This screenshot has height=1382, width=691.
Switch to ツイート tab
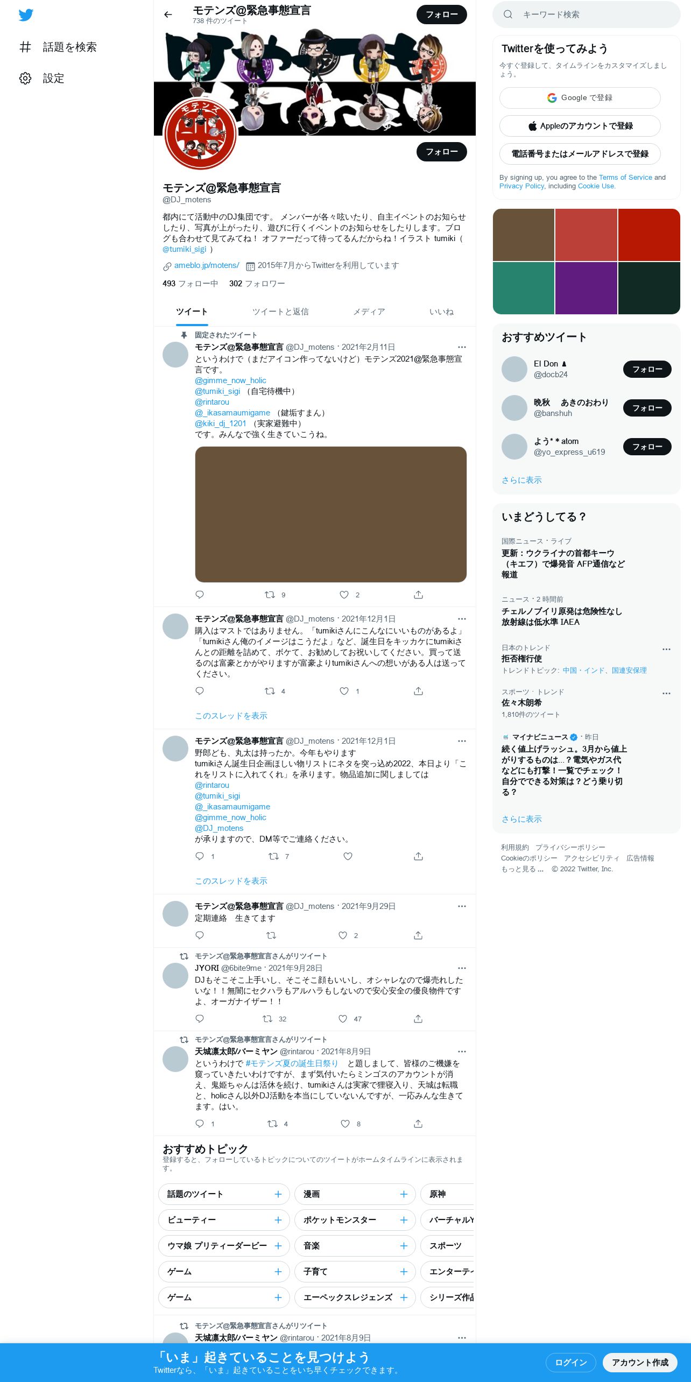click(192, 312)
